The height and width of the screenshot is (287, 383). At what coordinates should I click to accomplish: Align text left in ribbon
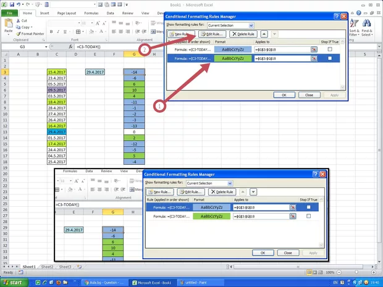pyautogui.click(x=114, y=31)
